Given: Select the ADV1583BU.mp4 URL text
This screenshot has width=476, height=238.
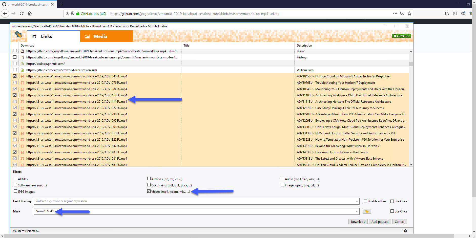Looking at the screenshot, I should 77,165.
